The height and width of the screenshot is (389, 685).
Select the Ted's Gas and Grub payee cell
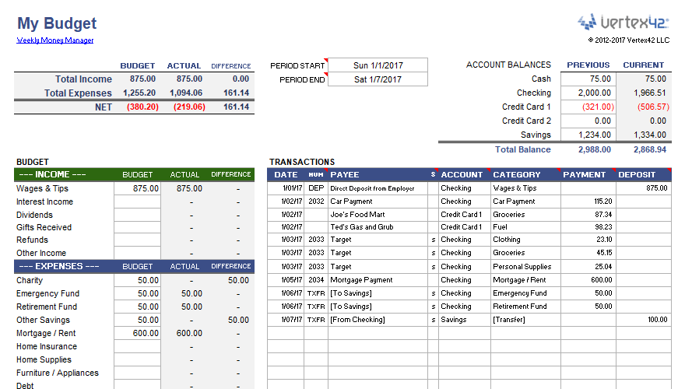coord(378,227)
